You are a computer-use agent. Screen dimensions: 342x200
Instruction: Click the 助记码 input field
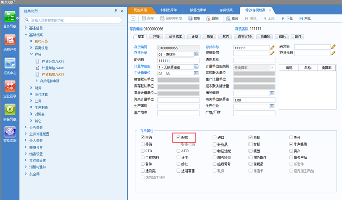pyautogui.click(x=178, y=61)
